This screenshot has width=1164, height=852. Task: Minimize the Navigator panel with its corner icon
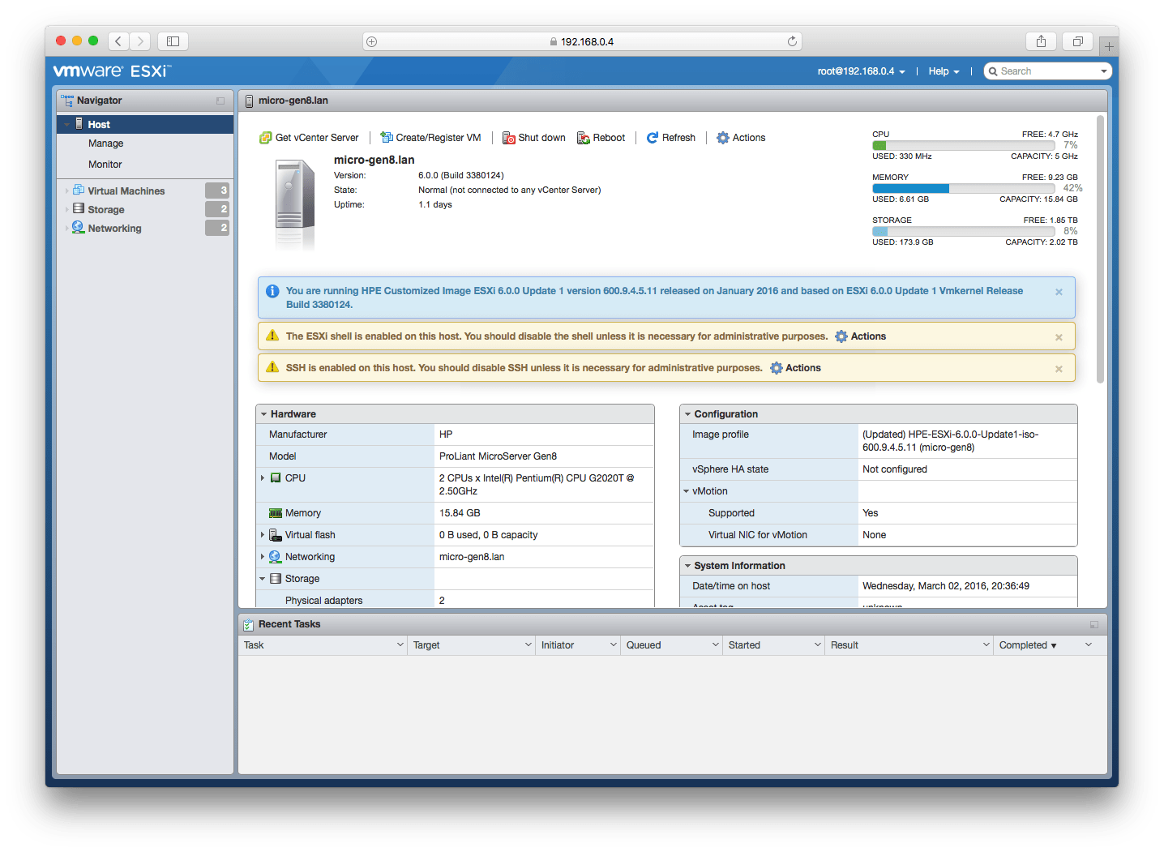pos(220,101)
